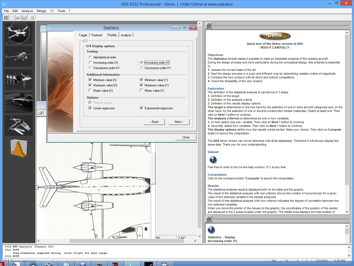Click log panel scroll-down arrow
Viewport: 354px width, 266px height.
349,255
